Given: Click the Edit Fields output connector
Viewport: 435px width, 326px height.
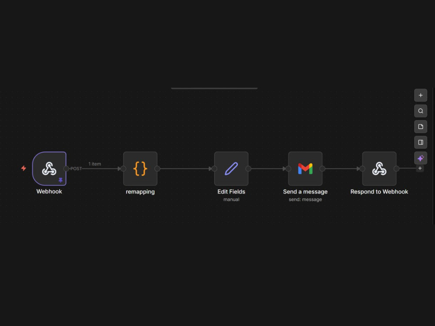Looking at the screenshot, I should click(248, 169).
